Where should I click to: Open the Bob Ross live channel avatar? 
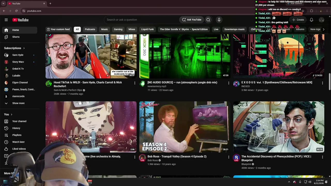click(x=142, y=158)
